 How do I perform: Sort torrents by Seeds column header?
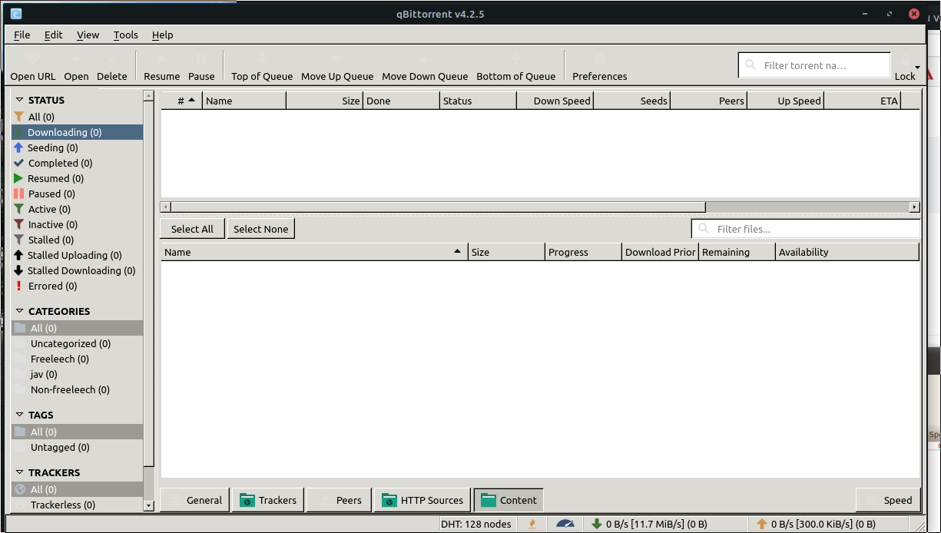click(x=631, y=101)
